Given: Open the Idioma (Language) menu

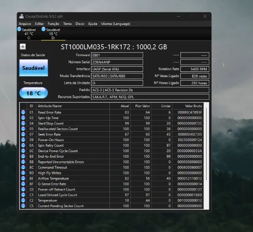Looking at the screenshot, I should tap(115, 24).
